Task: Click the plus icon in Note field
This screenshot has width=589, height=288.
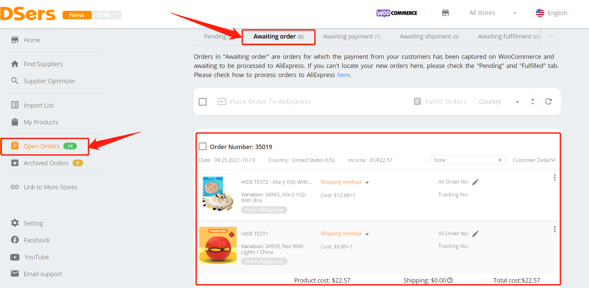Action: [500, 160]
